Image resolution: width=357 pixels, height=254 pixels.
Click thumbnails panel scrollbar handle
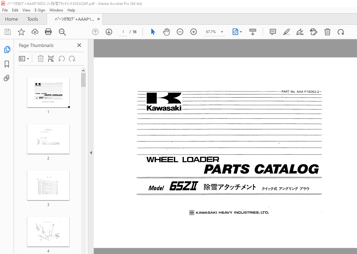point(83,80)
